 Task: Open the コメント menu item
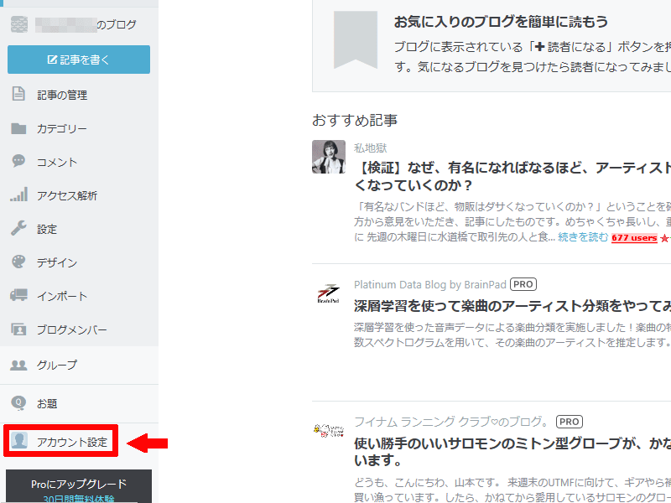pyautogui.click(x=57, y=162)
